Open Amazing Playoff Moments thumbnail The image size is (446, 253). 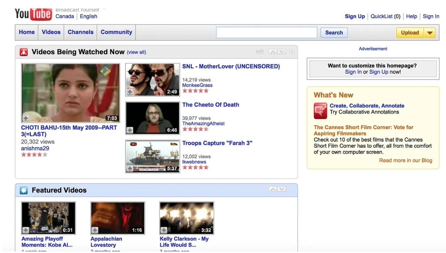pos(48,218)
